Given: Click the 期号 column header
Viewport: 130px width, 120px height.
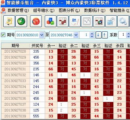Looking at the screenshot, I should [15, 46].
